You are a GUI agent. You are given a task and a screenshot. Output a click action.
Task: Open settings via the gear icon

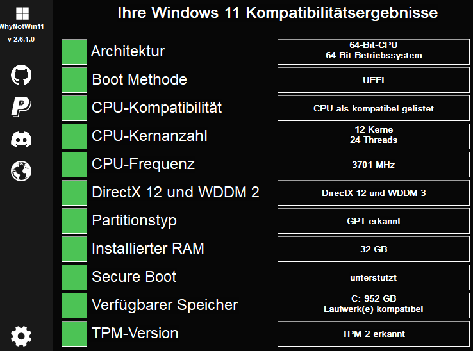click(x=21, y=336)
